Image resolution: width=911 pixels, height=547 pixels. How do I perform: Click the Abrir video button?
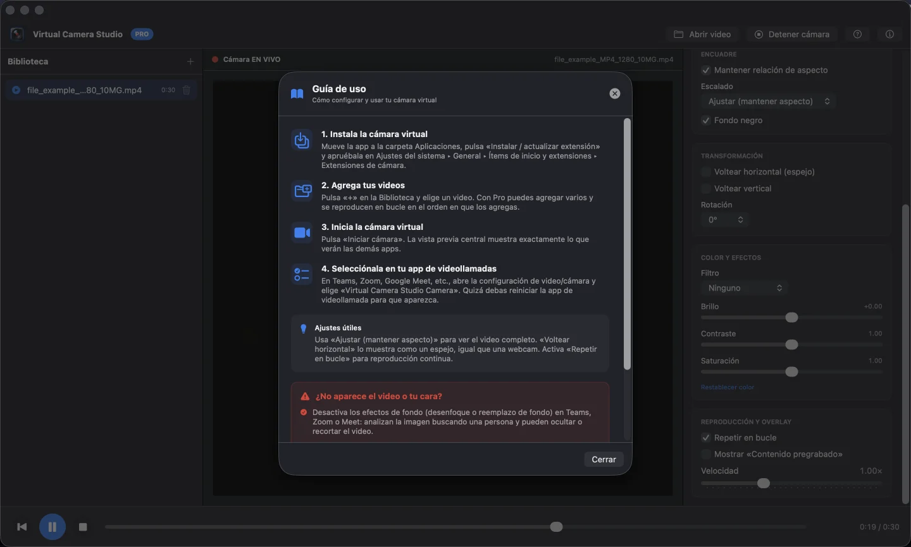702,34
